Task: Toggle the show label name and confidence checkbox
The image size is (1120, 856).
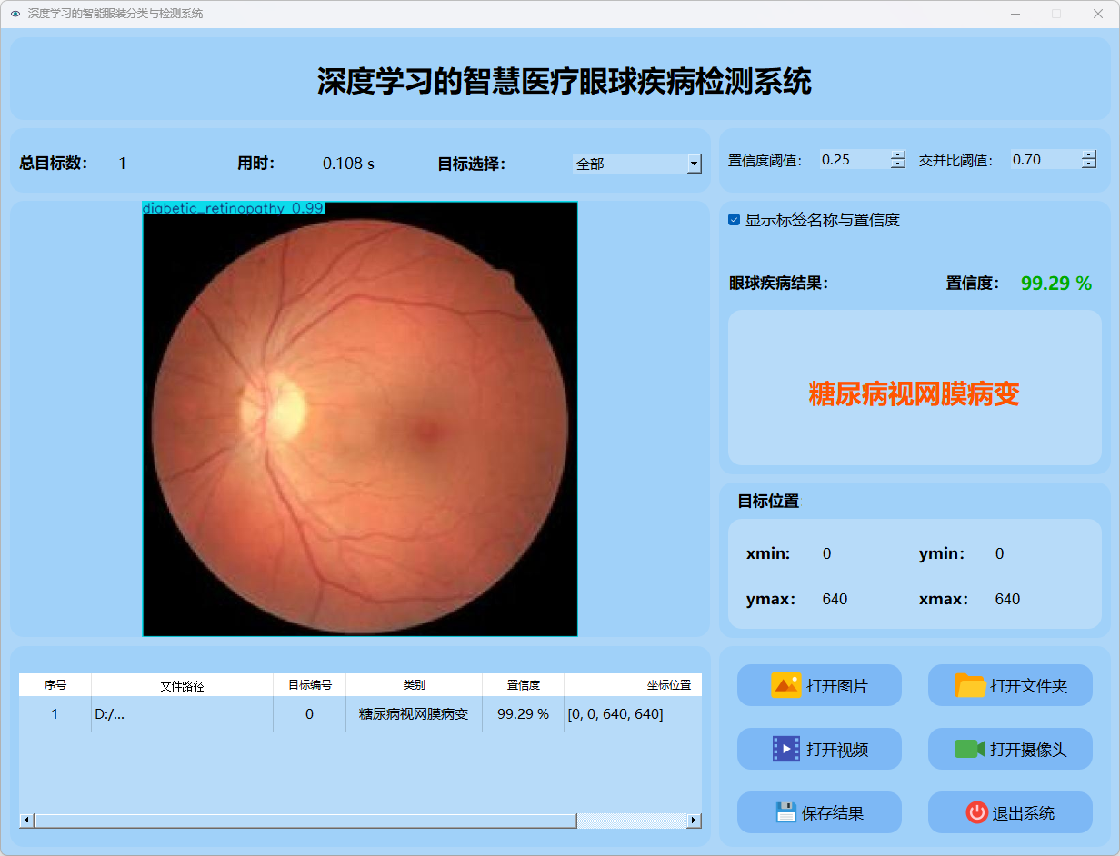Action: (735, 220)
